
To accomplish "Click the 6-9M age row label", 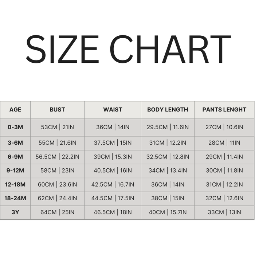I will click(x=15, y=157).
